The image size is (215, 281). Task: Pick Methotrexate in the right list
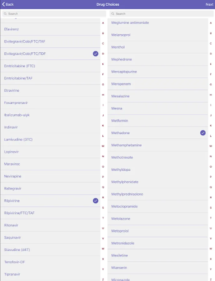156,158
